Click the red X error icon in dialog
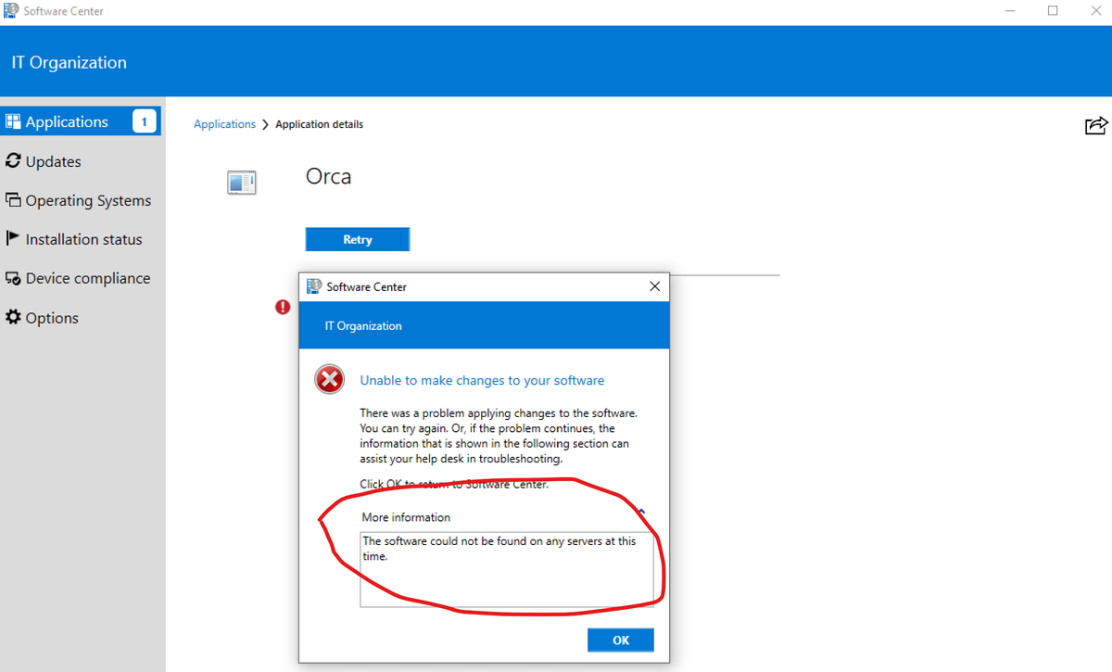 click(x=329, y=380)
